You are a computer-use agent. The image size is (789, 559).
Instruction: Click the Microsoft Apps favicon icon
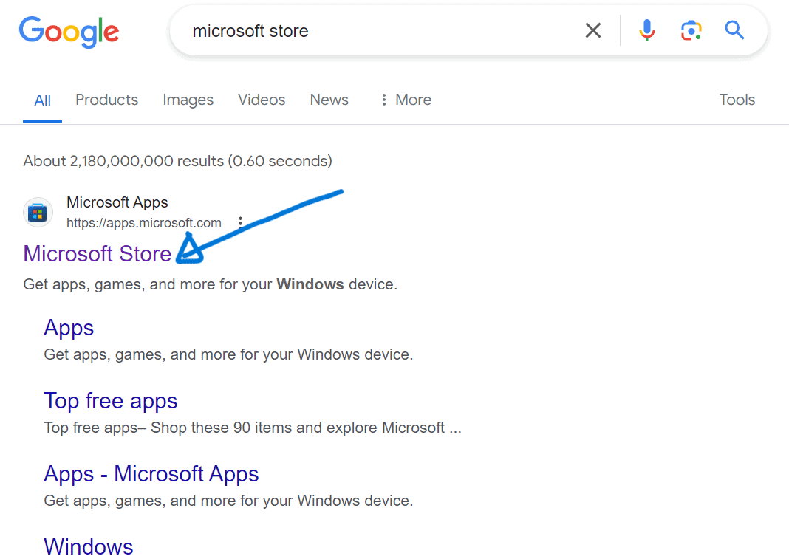(38, 213)
